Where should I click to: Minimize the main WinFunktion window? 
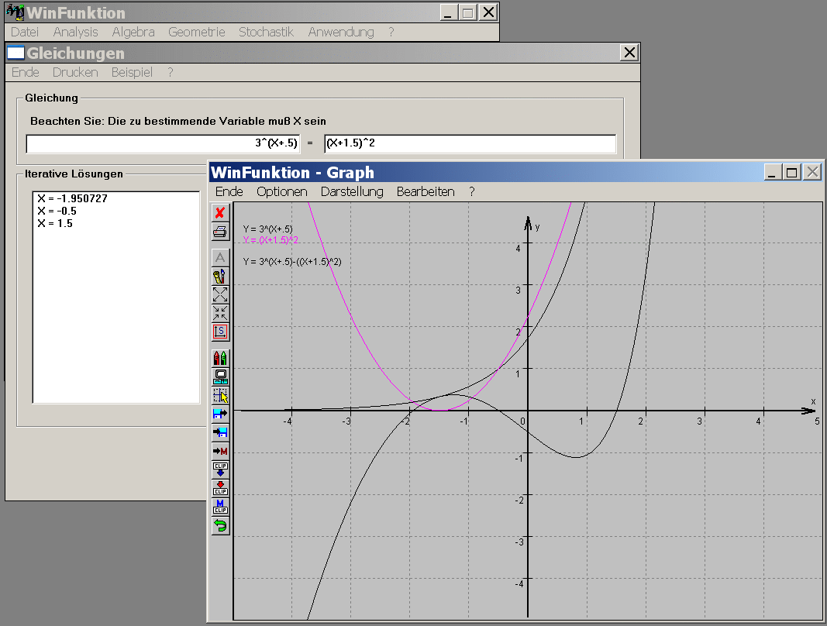pyautogui.click(x=449, y=12)
